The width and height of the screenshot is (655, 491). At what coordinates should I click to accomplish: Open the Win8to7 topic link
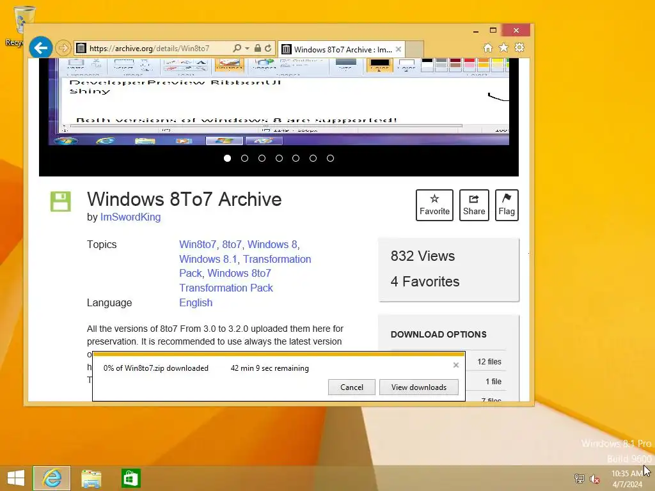click(198, 245)
